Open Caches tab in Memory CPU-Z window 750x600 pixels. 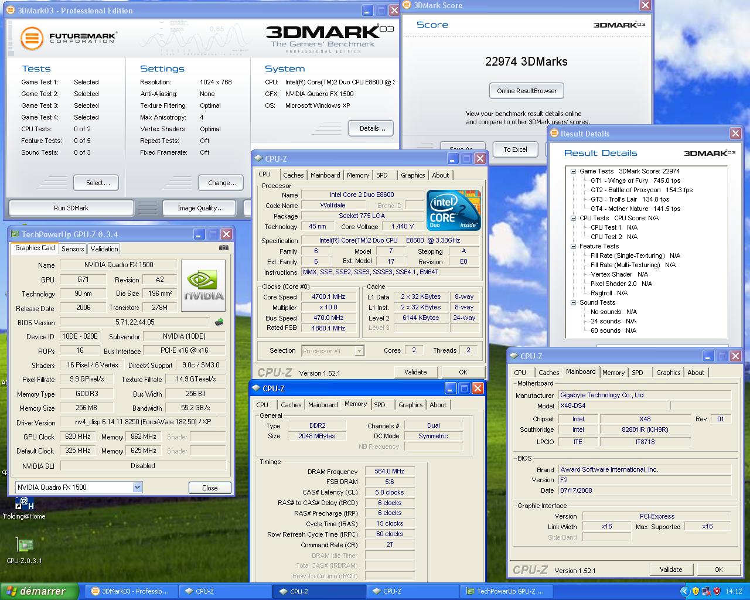coord(291,405)
